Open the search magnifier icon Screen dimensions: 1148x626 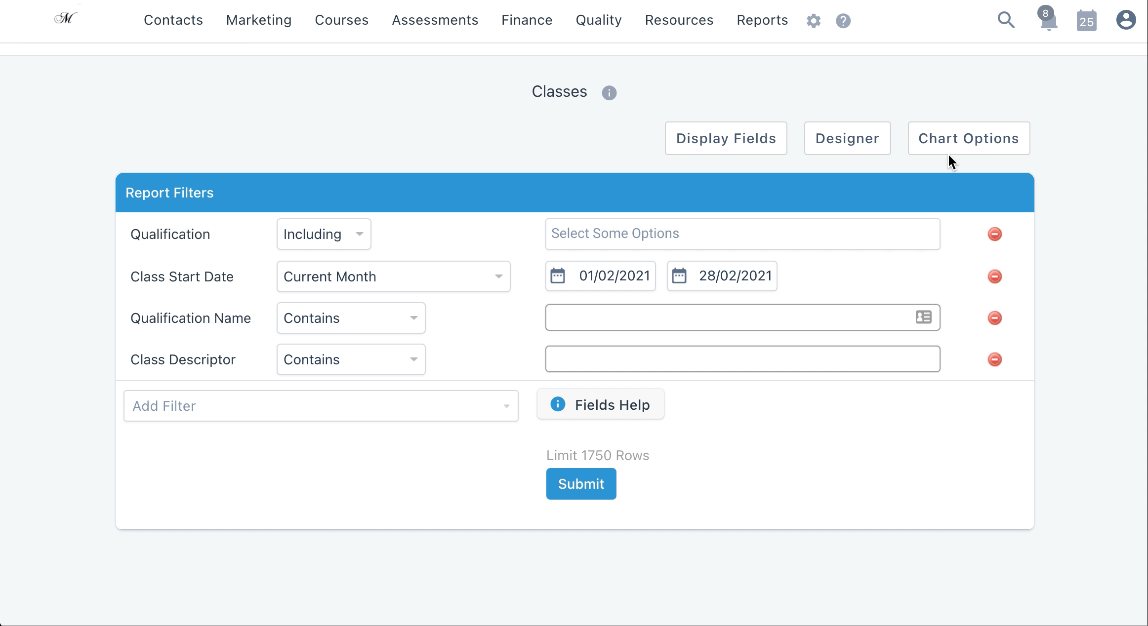pos(1006,20)
